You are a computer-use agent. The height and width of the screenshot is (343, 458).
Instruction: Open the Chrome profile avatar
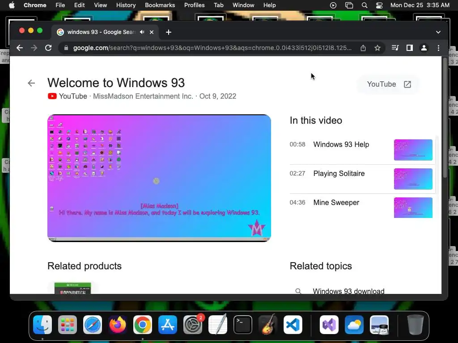tap(424, 48)
